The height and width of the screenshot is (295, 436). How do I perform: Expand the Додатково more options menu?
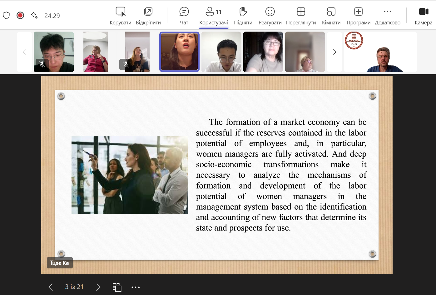(x=387, y=16)
